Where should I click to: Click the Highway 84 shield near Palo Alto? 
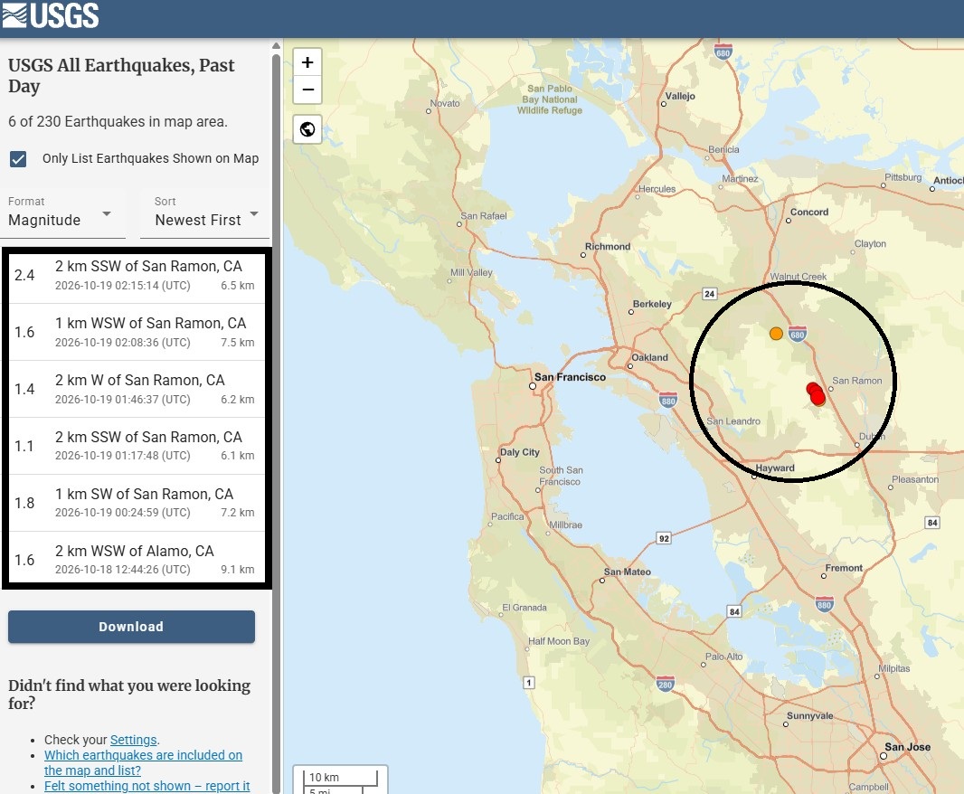point(734,611)
